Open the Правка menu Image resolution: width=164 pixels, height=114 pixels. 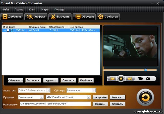(x=19, y=10)
